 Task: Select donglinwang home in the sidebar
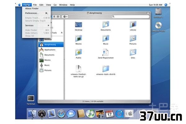(51, 45)
